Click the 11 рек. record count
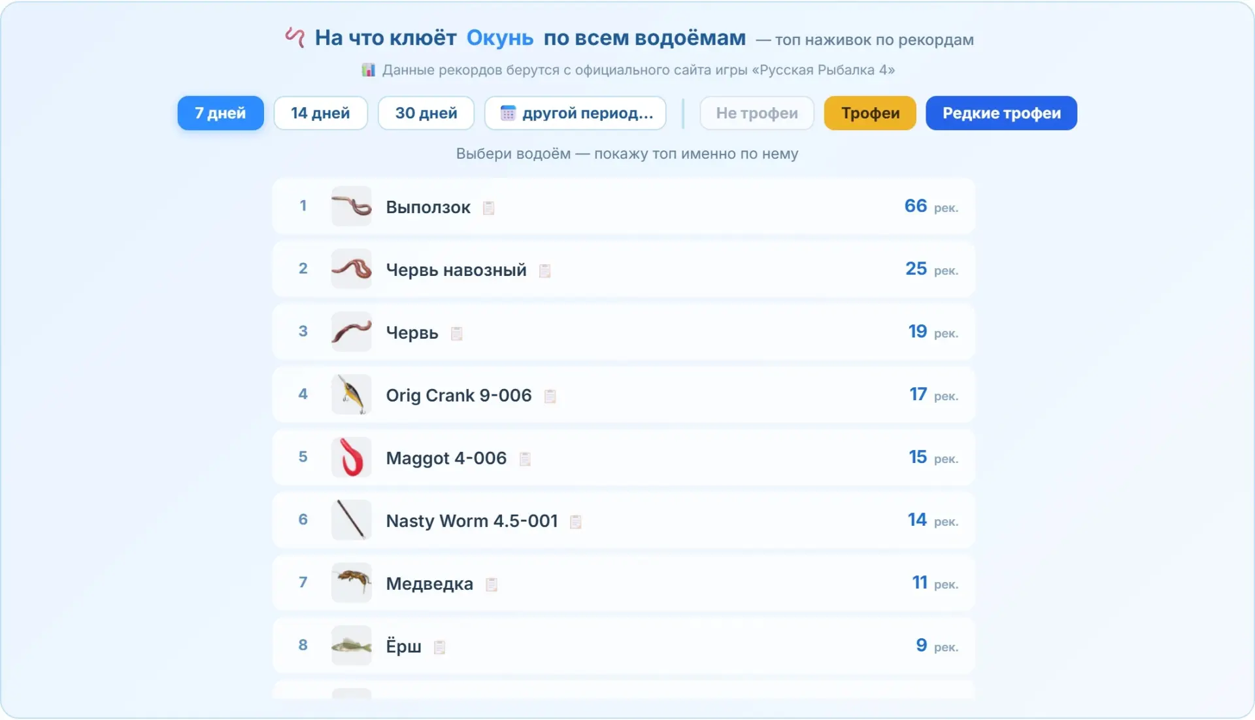The height and width of the screenshot is (720, 1255). tap(935, 583)
